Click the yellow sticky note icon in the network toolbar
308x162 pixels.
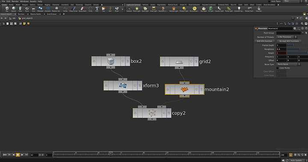coord(24,24)
